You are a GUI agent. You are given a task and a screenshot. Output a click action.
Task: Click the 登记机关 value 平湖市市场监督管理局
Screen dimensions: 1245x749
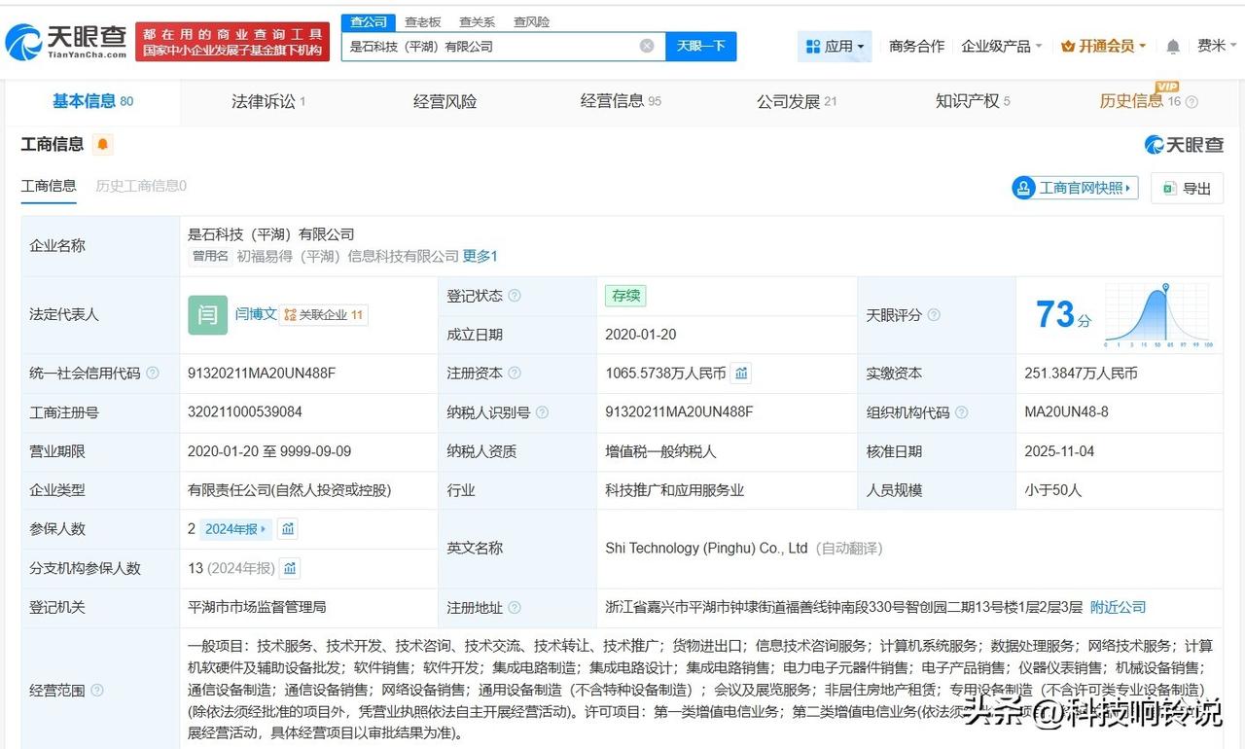click(257, 607)
